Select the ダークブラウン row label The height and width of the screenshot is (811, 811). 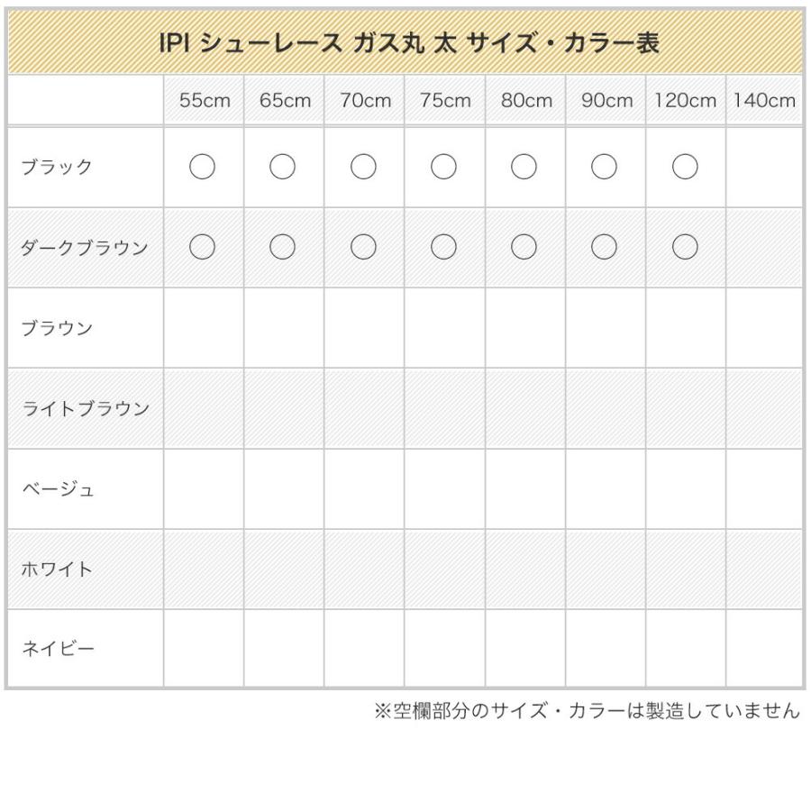click(x=84, y=248)
